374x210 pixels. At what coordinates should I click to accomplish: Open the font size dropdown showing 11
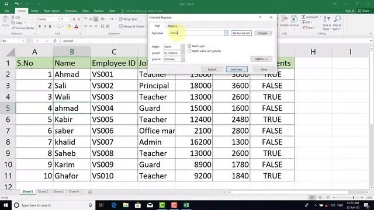click(x=70, y=19)
